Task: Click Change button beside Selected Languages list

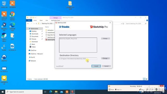Action: [x=105, y=38]
